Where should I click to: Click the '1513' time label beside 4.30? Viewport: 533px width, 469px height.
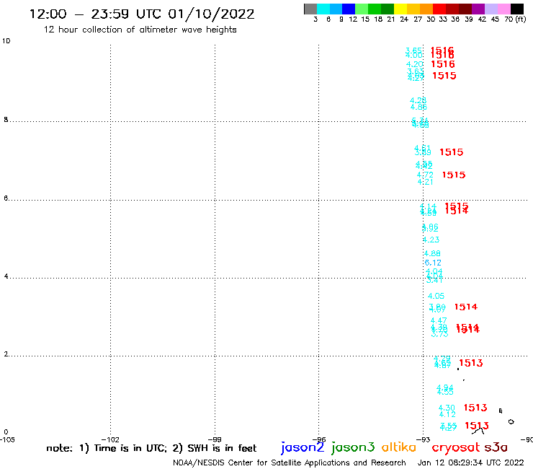pos(475,408)
